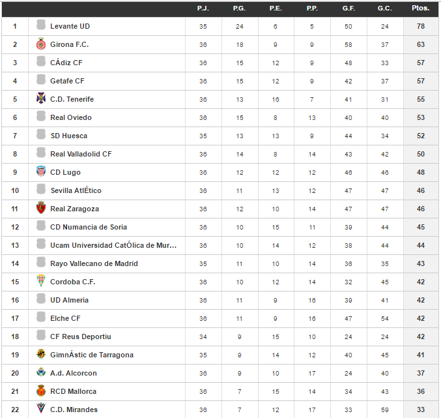Click the G.F. column header
The height and width of the screenshot is (418, 441).
point(349,8)
